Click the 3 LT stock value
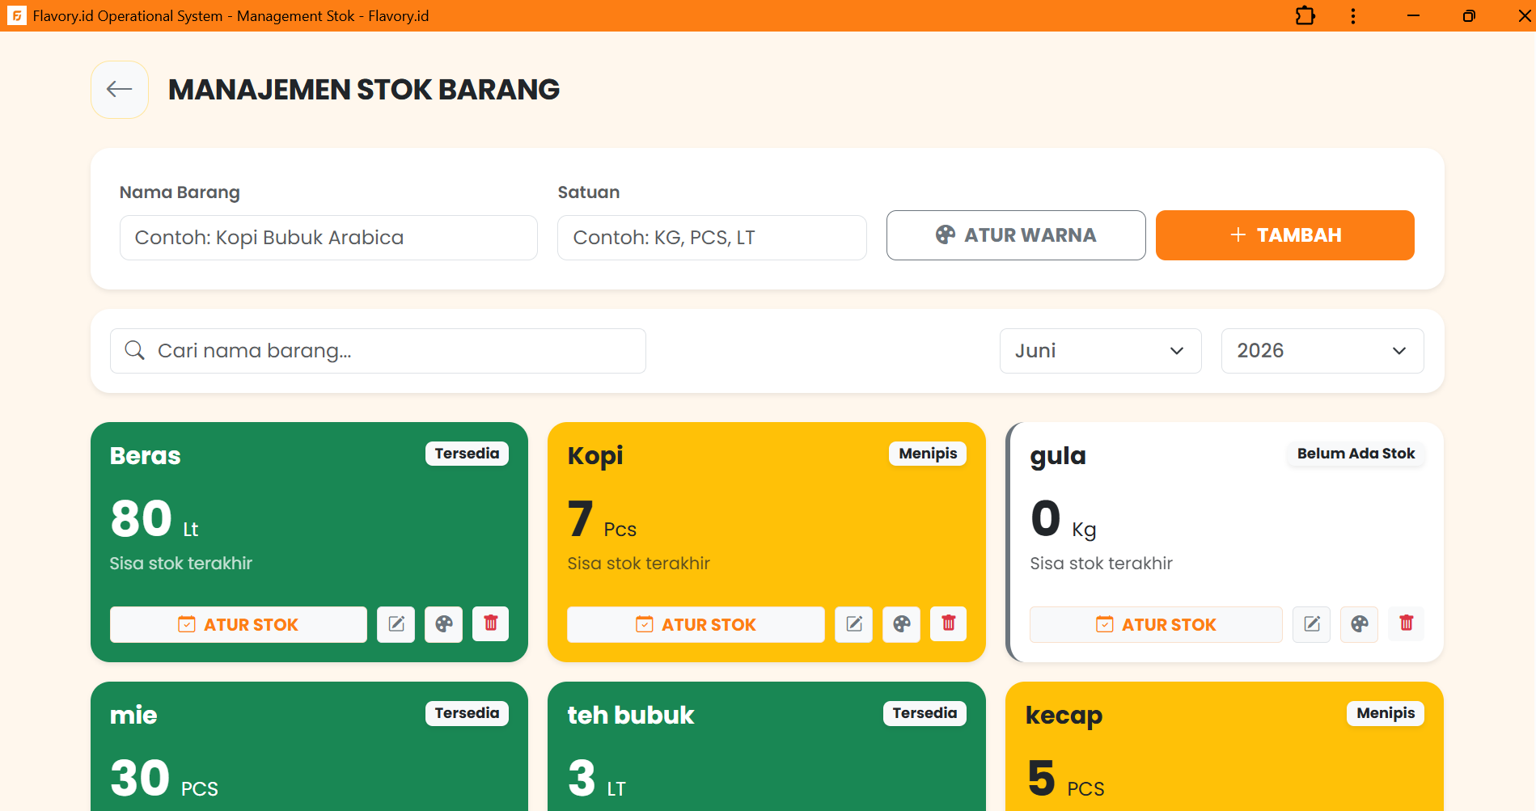The image size is (1536, 811). 597,779
